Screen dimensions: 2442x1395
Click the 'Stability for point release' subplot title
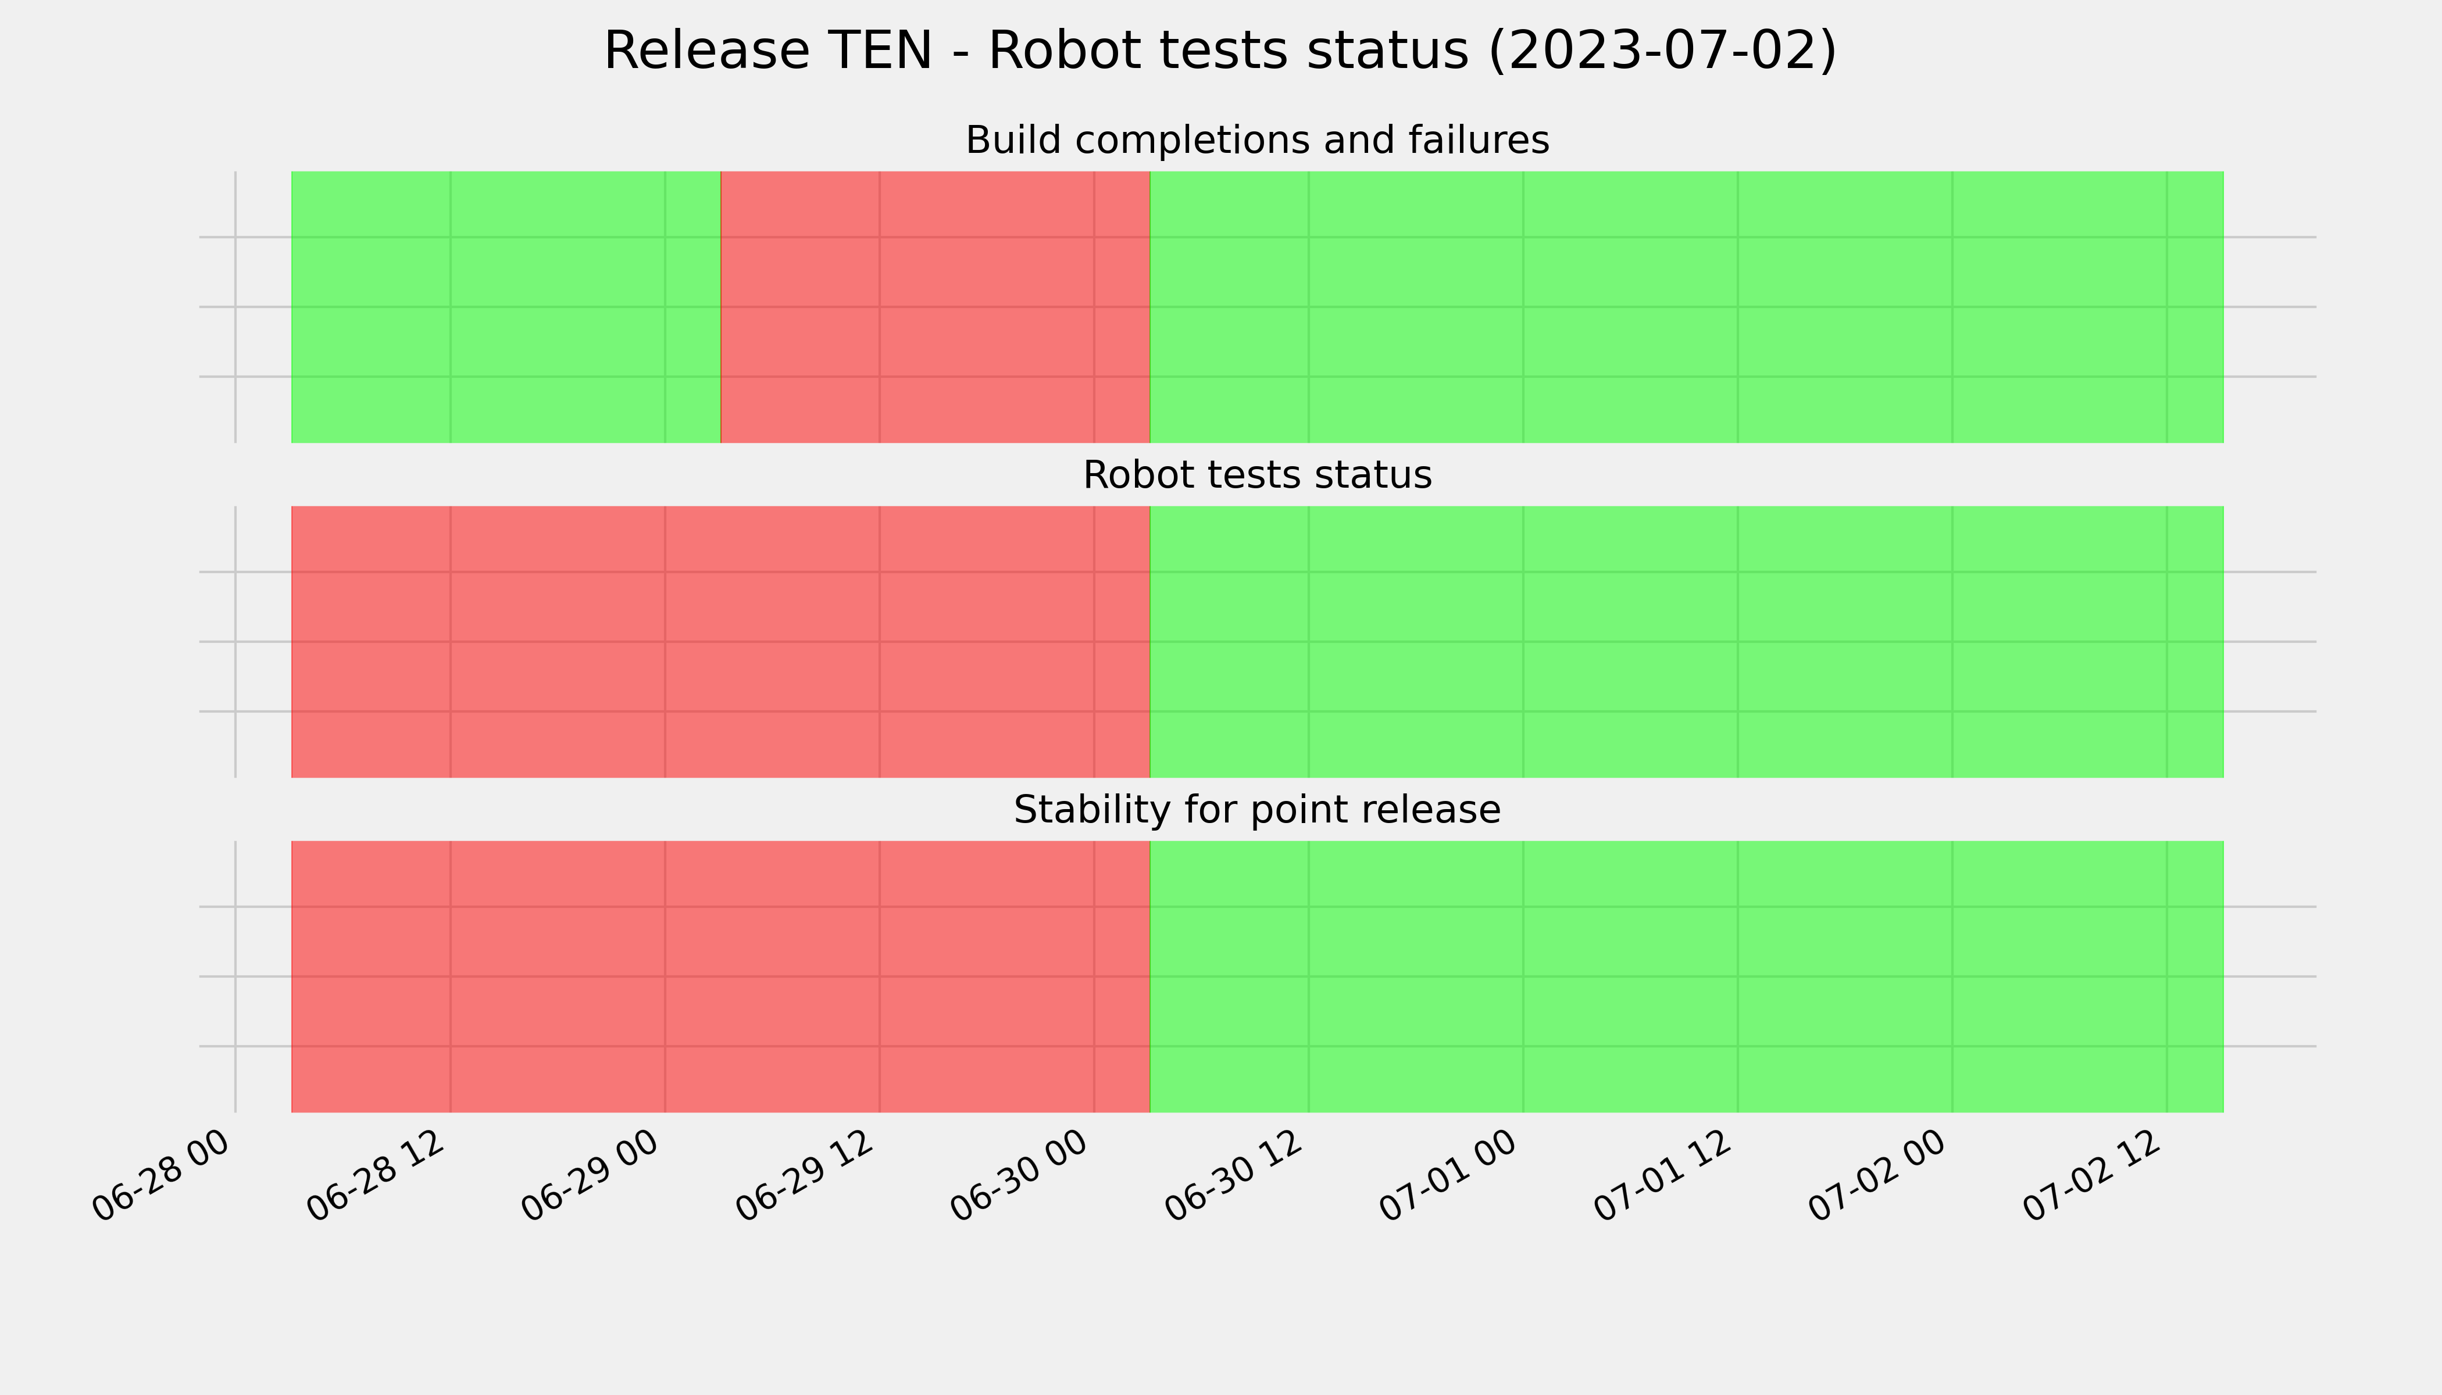[x=1258, y=811]
